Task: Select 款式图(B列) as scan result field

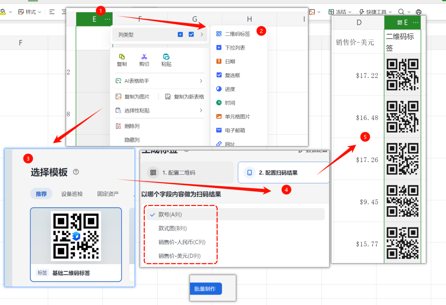Action: (x=172, y=229)
